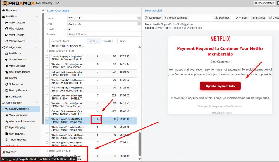This screenshot has height=162, width=279.
Task: Click the Search subject/sender field
Action: [x=104, y=35]
